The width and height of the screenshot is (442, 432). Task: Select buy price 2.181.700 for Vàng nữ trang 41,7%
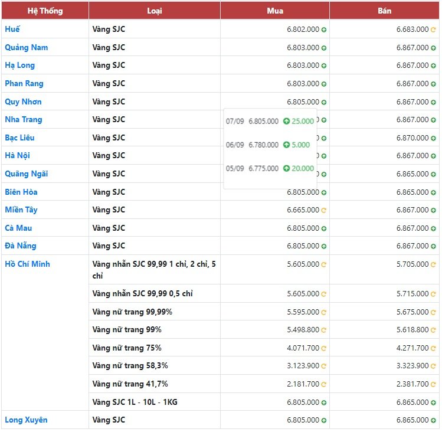303,384
